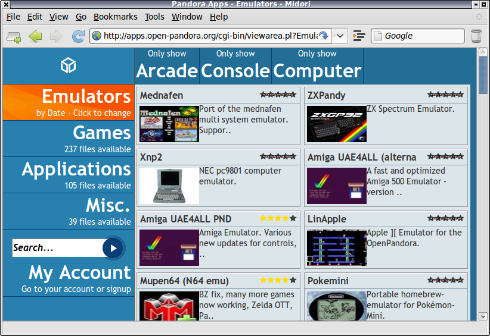Open the File menu
The image size is (490, 336).
click(14, 17)
